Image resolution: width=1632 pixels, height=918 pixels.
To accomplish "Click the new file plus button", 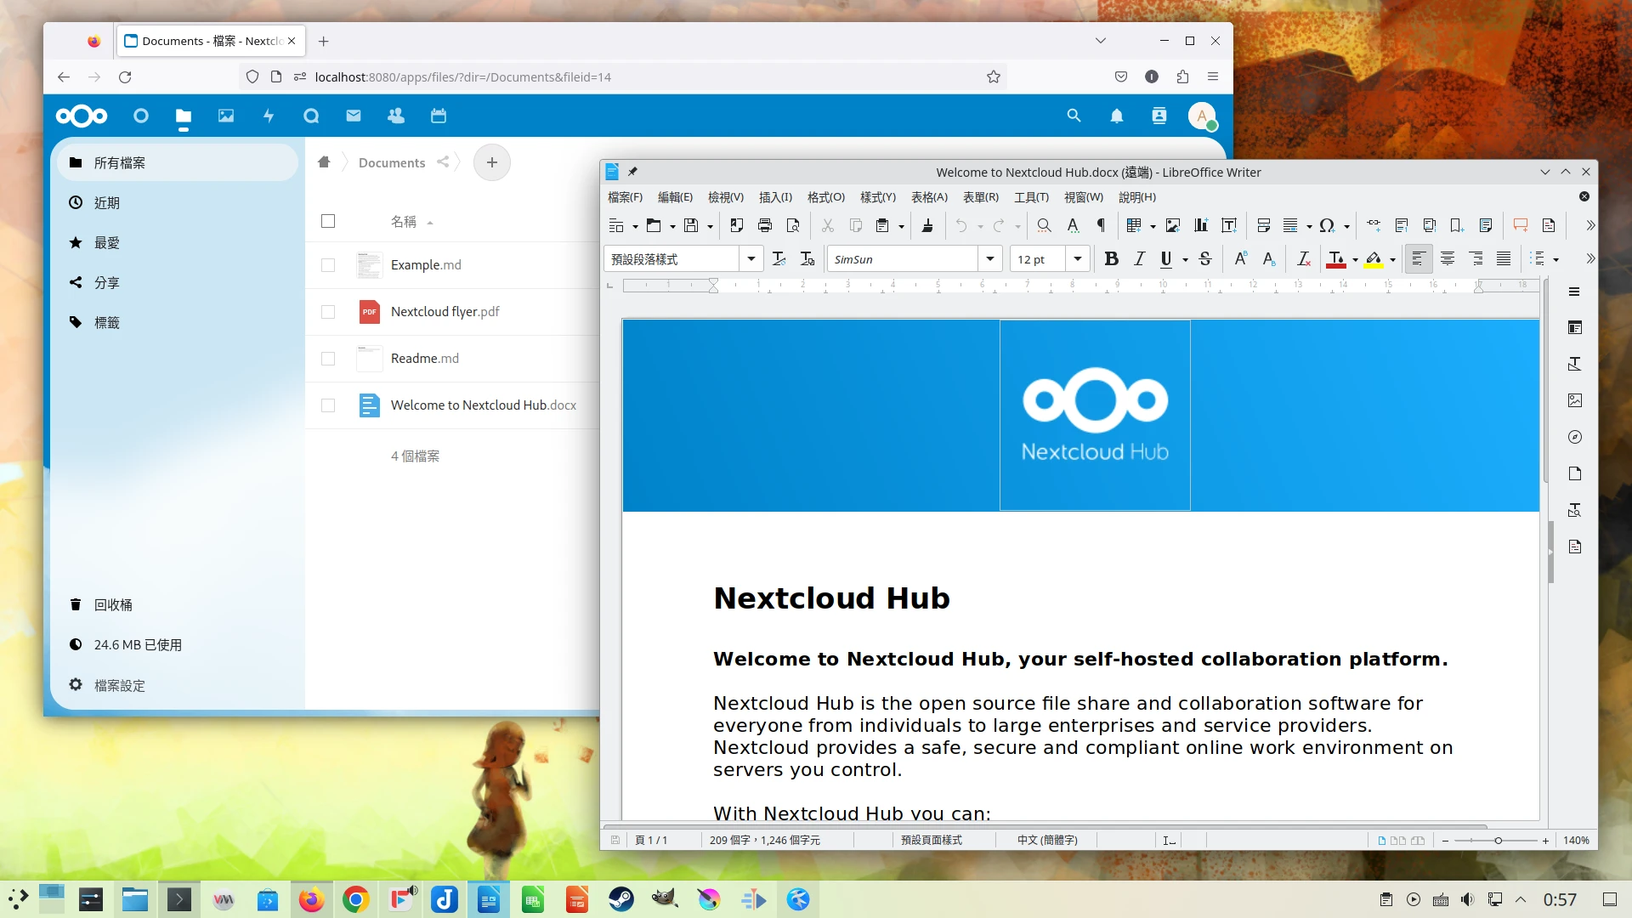I will click(x=491, y=162).
